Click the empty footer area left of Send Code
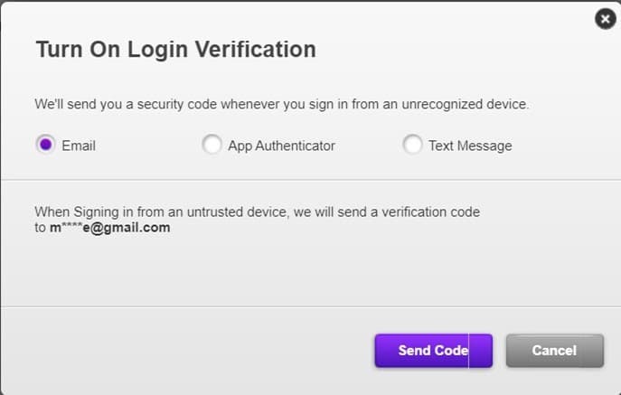 181,351
